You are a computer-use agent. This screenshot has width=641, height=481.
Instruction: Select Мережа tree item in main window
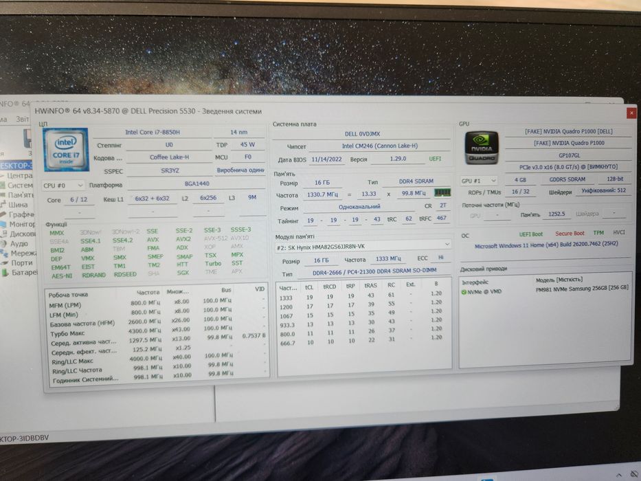(23, 253)
